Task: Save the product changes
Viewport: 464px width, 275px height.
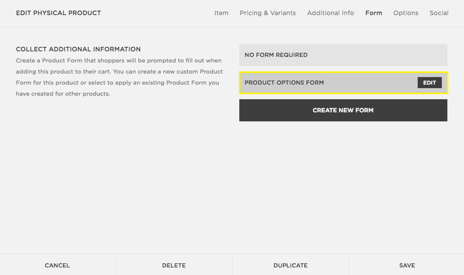Action: point(407,265)
